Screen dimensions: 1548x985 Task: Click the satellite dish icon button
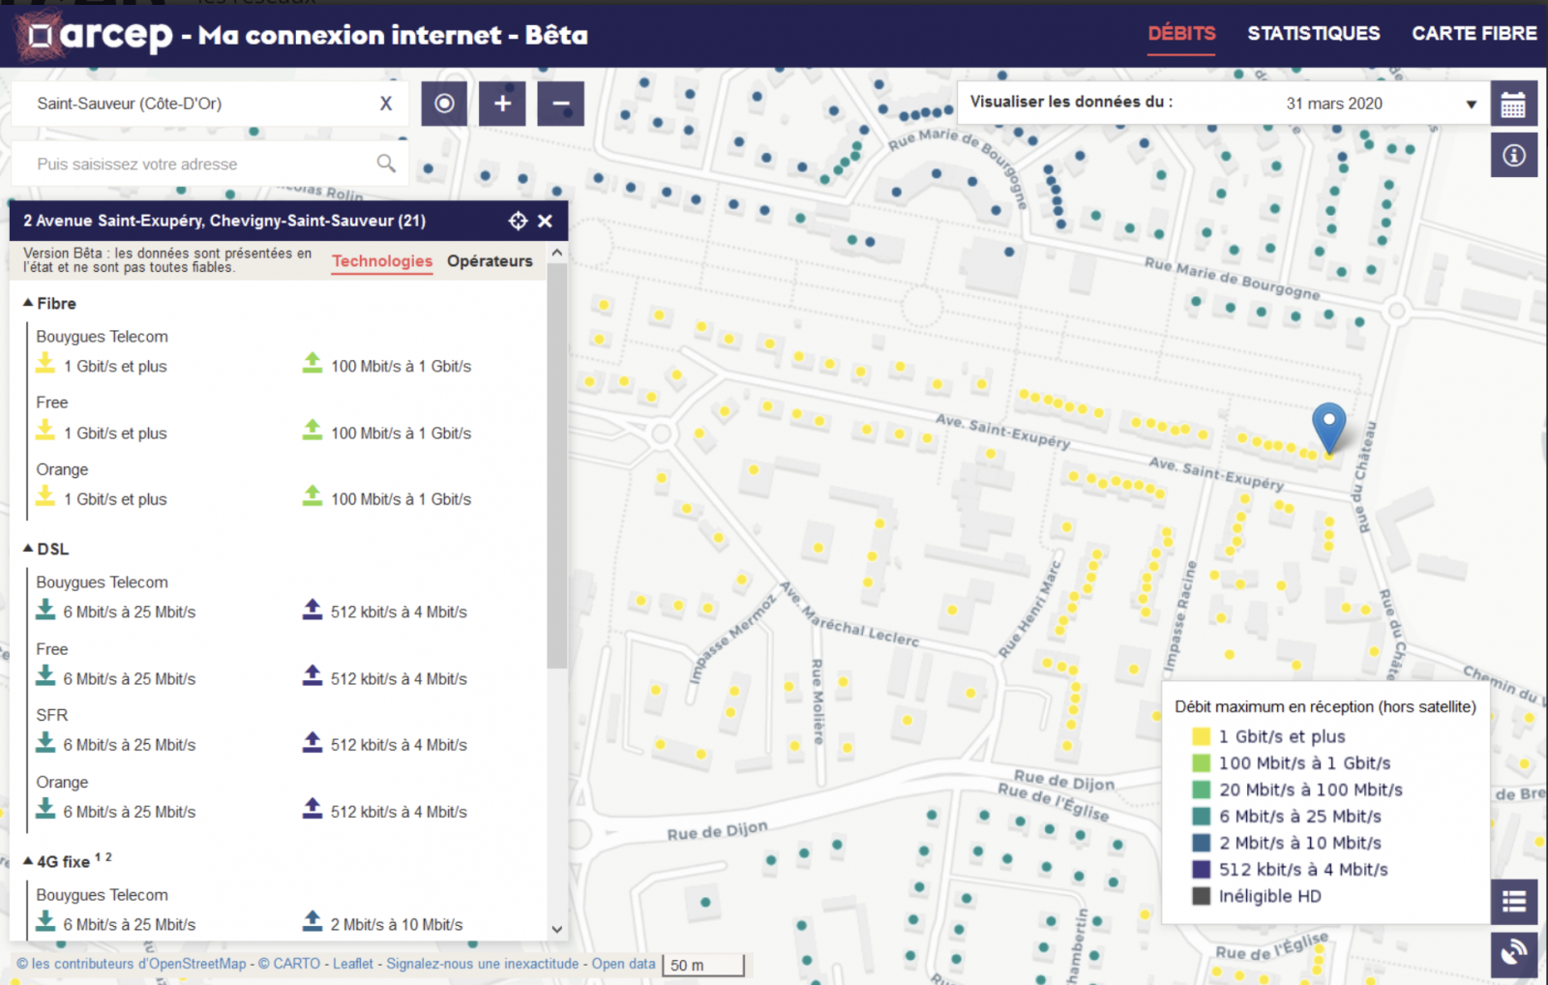(x=1513, y=954)
